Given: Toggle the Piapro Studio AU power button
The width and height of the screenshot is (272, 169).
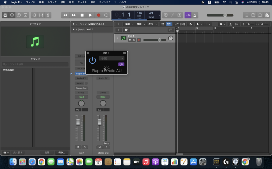Looking at the screenshot, I should [x=93, y=60].
